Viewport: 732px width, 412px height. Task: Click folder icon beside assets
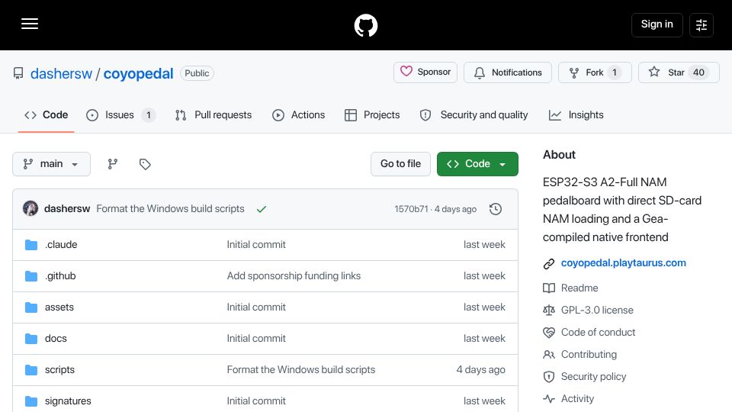pyautogui.click(x=31, y=307)
